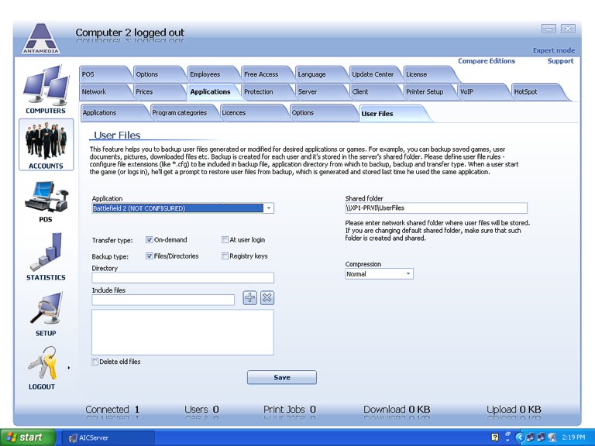Open the Compare Editions link
This screenshot has height=446, width=595.
click(x=487, y=61)
